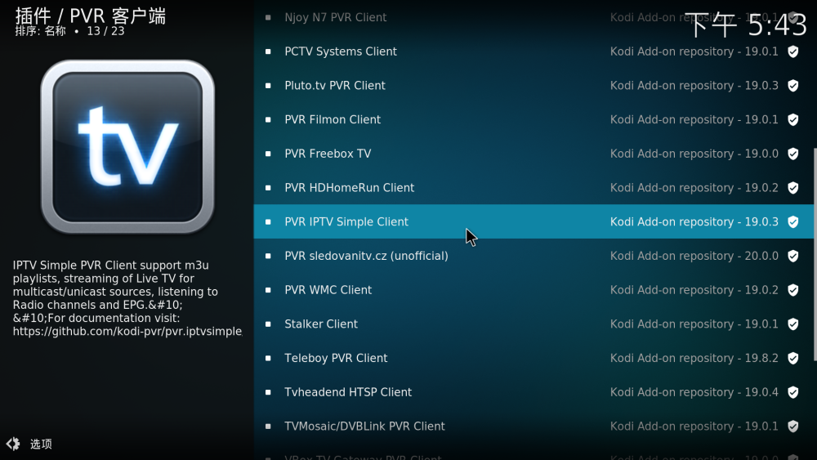Select PVR sledovanitv.cz (unofficial) entry
The width and height of the screenshot is (817, 460).
[x=534, y=256]
